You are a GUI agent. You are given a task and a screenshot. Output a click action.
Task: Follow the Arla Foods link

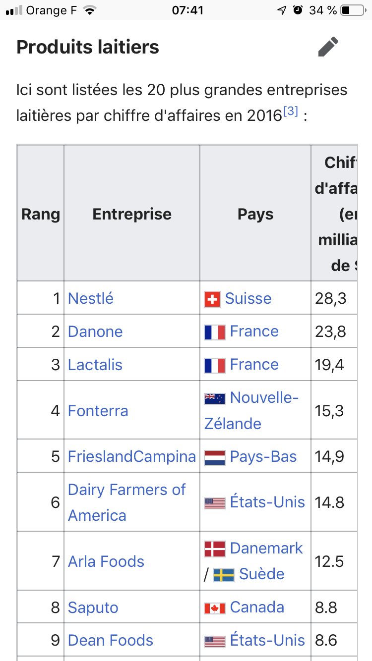coord(106,561)
